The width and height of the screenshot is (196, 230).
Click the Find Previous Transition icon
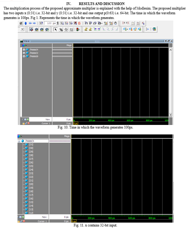95,29
